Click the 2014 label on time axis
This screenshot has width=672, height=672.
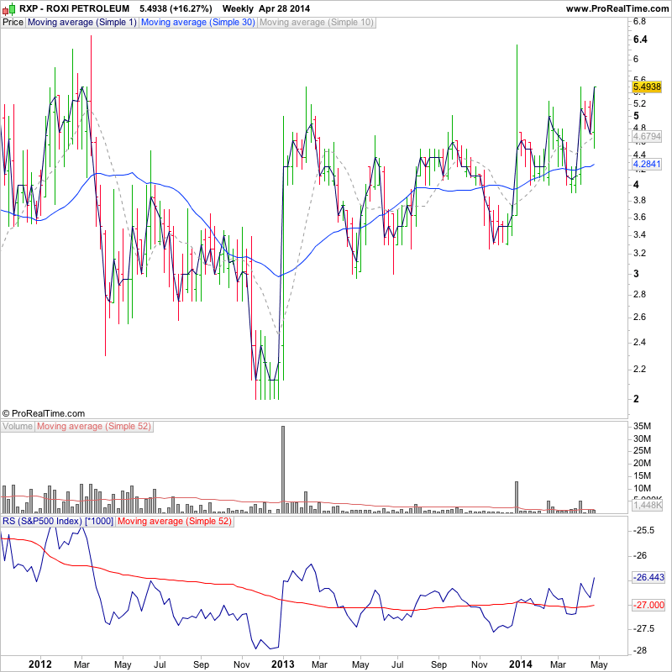[521, 664]
